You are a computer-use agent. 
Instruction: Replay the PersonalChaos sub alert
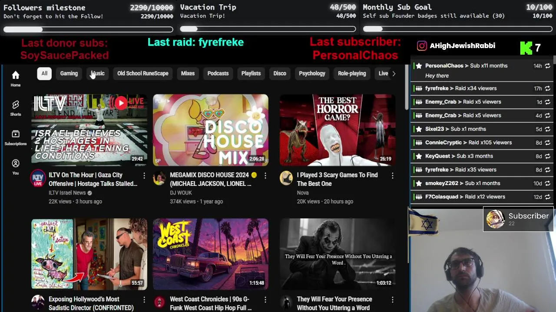(x=547, y=66)
